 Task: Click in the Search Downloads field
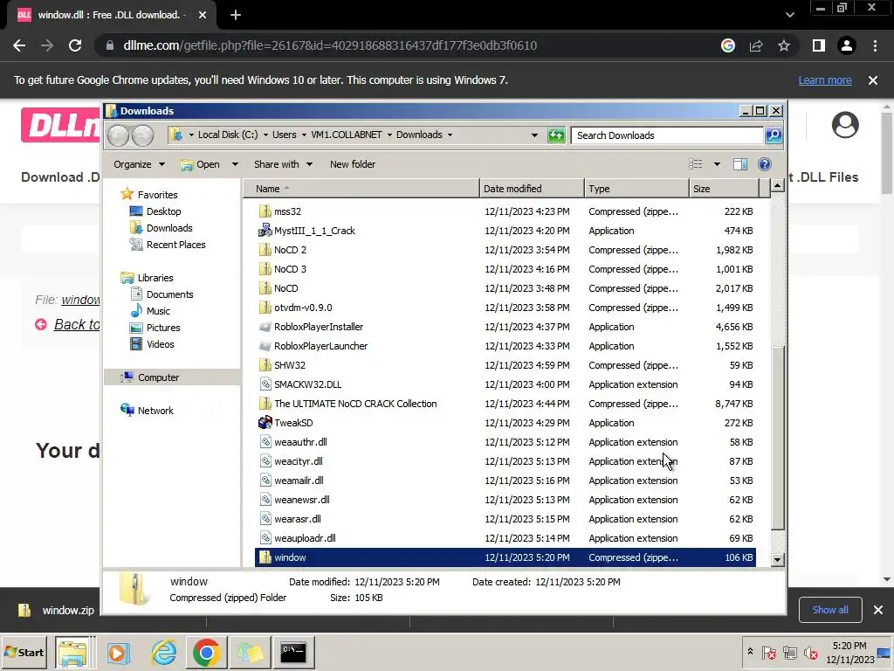click(667, 135)
